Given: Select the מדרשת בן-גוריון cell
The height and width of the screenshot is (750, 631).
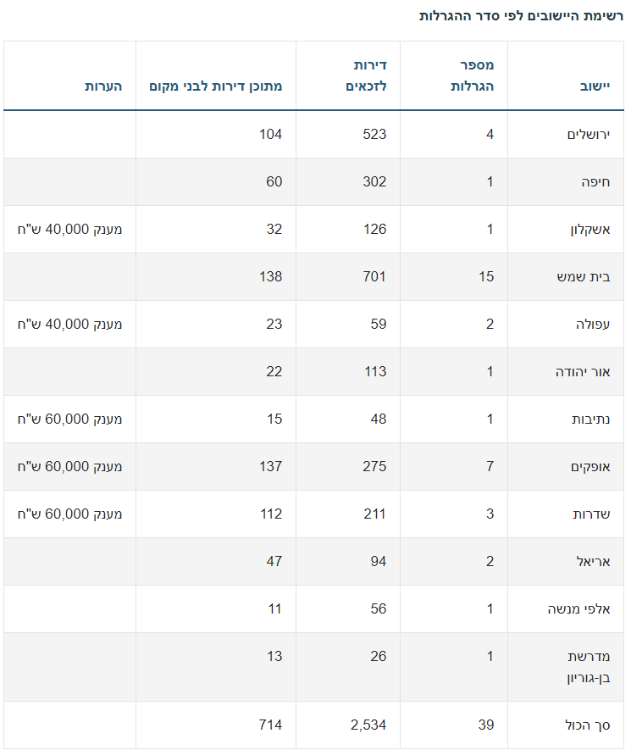Looking at the screenshot, I should tap(589, 666).
